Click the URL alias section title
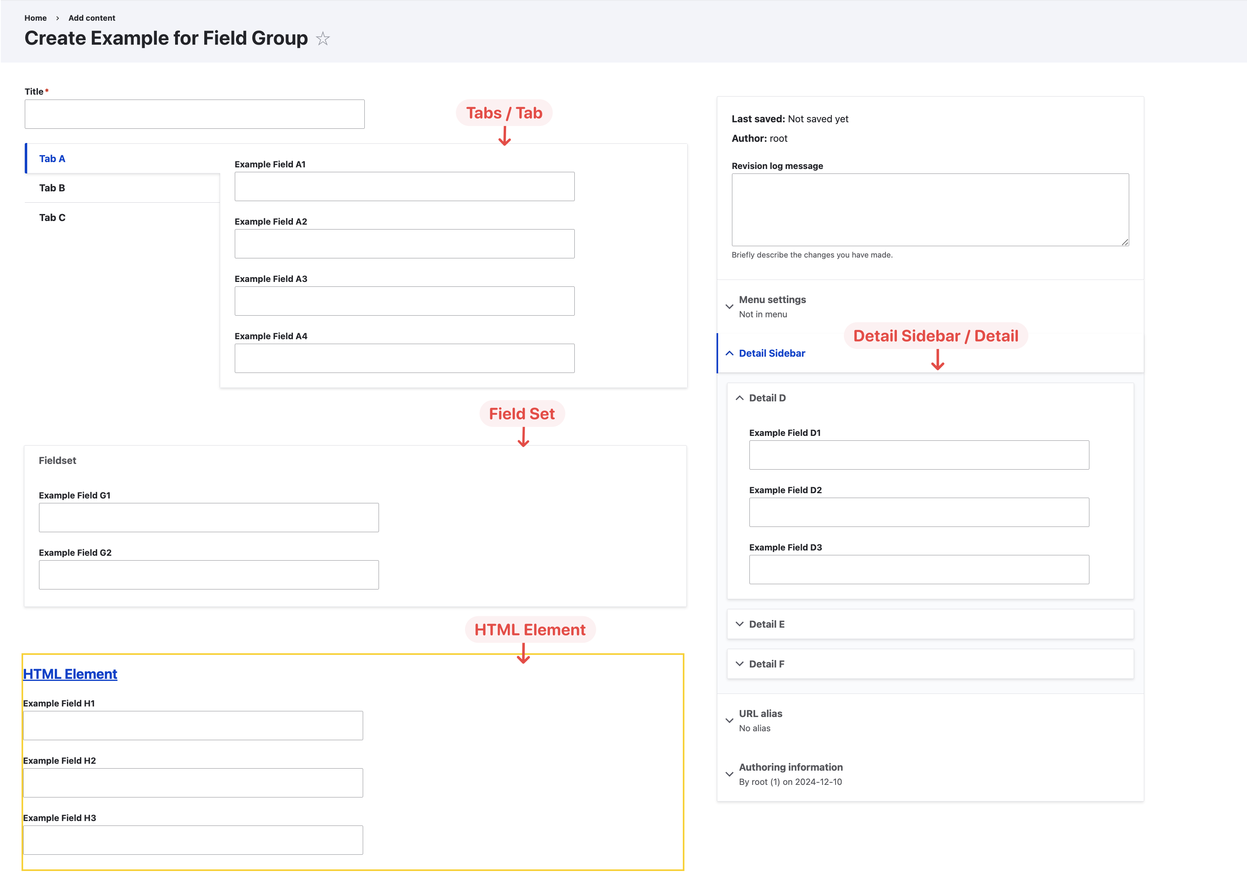 (760, 714)
